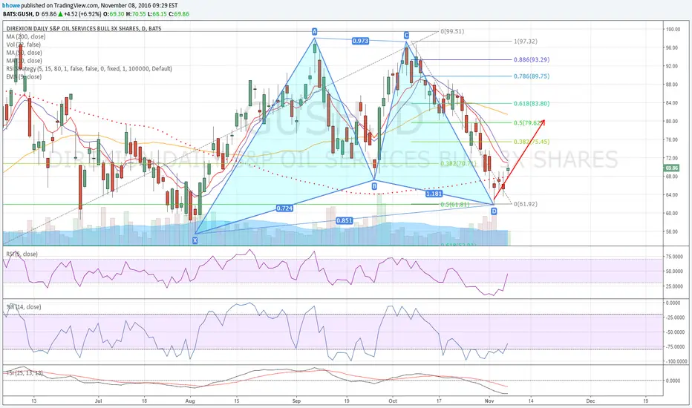Click the 0.886(93.29) Fibonacci level label
Screen dimensions: 692x408
[532, 59]
